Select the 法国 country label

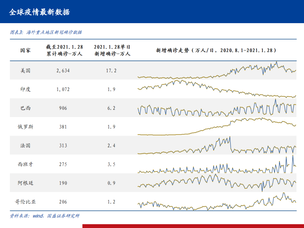point(25,146)
